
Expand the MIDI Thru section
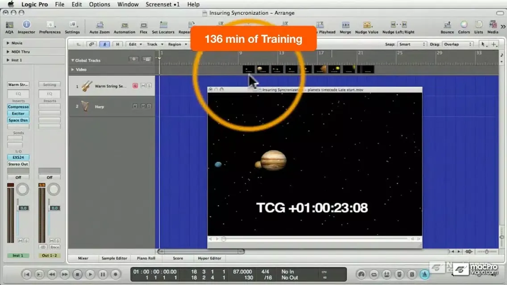tap(8, 52)
